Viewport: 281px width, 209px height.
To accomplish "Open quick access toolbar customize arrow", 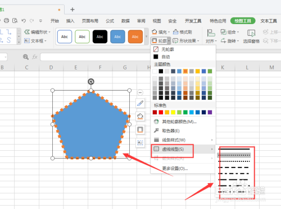I will [x=40, y=21].
